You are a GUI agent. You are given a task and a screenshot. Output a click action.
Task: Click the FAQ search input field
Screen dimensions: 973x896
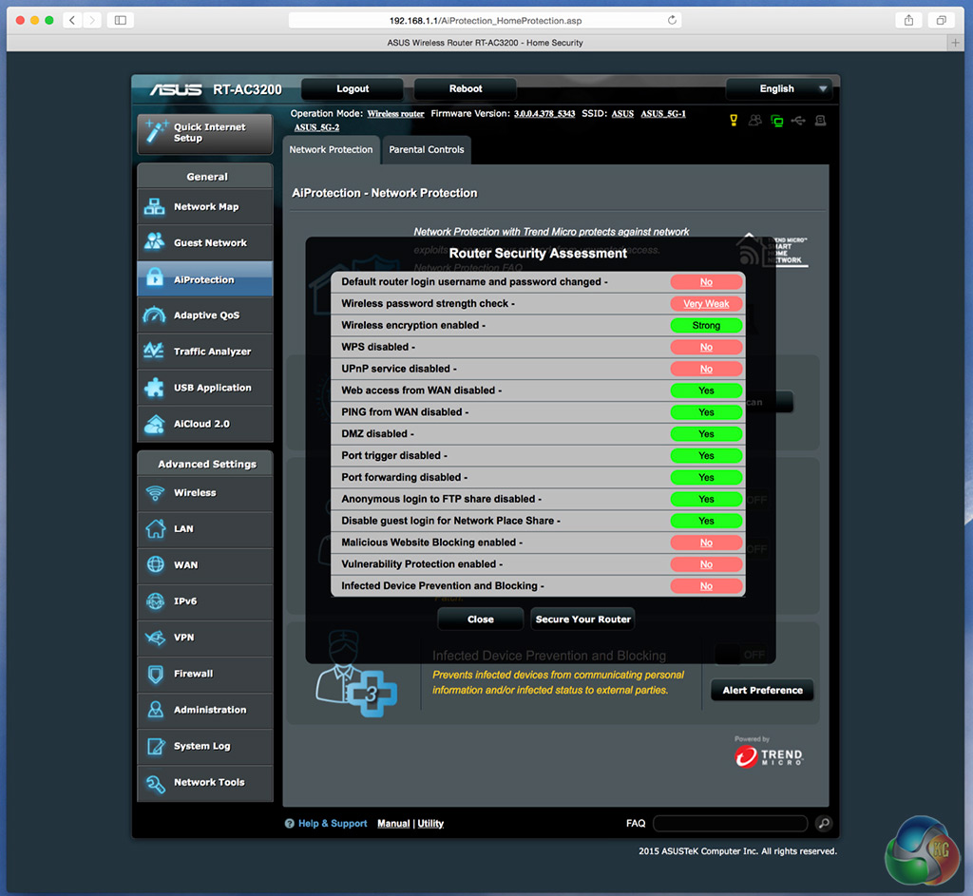coord(730,824)
